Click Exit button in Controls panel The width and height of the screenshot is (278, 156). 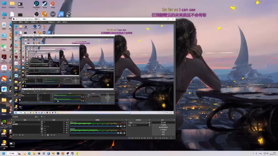(163, 135)
